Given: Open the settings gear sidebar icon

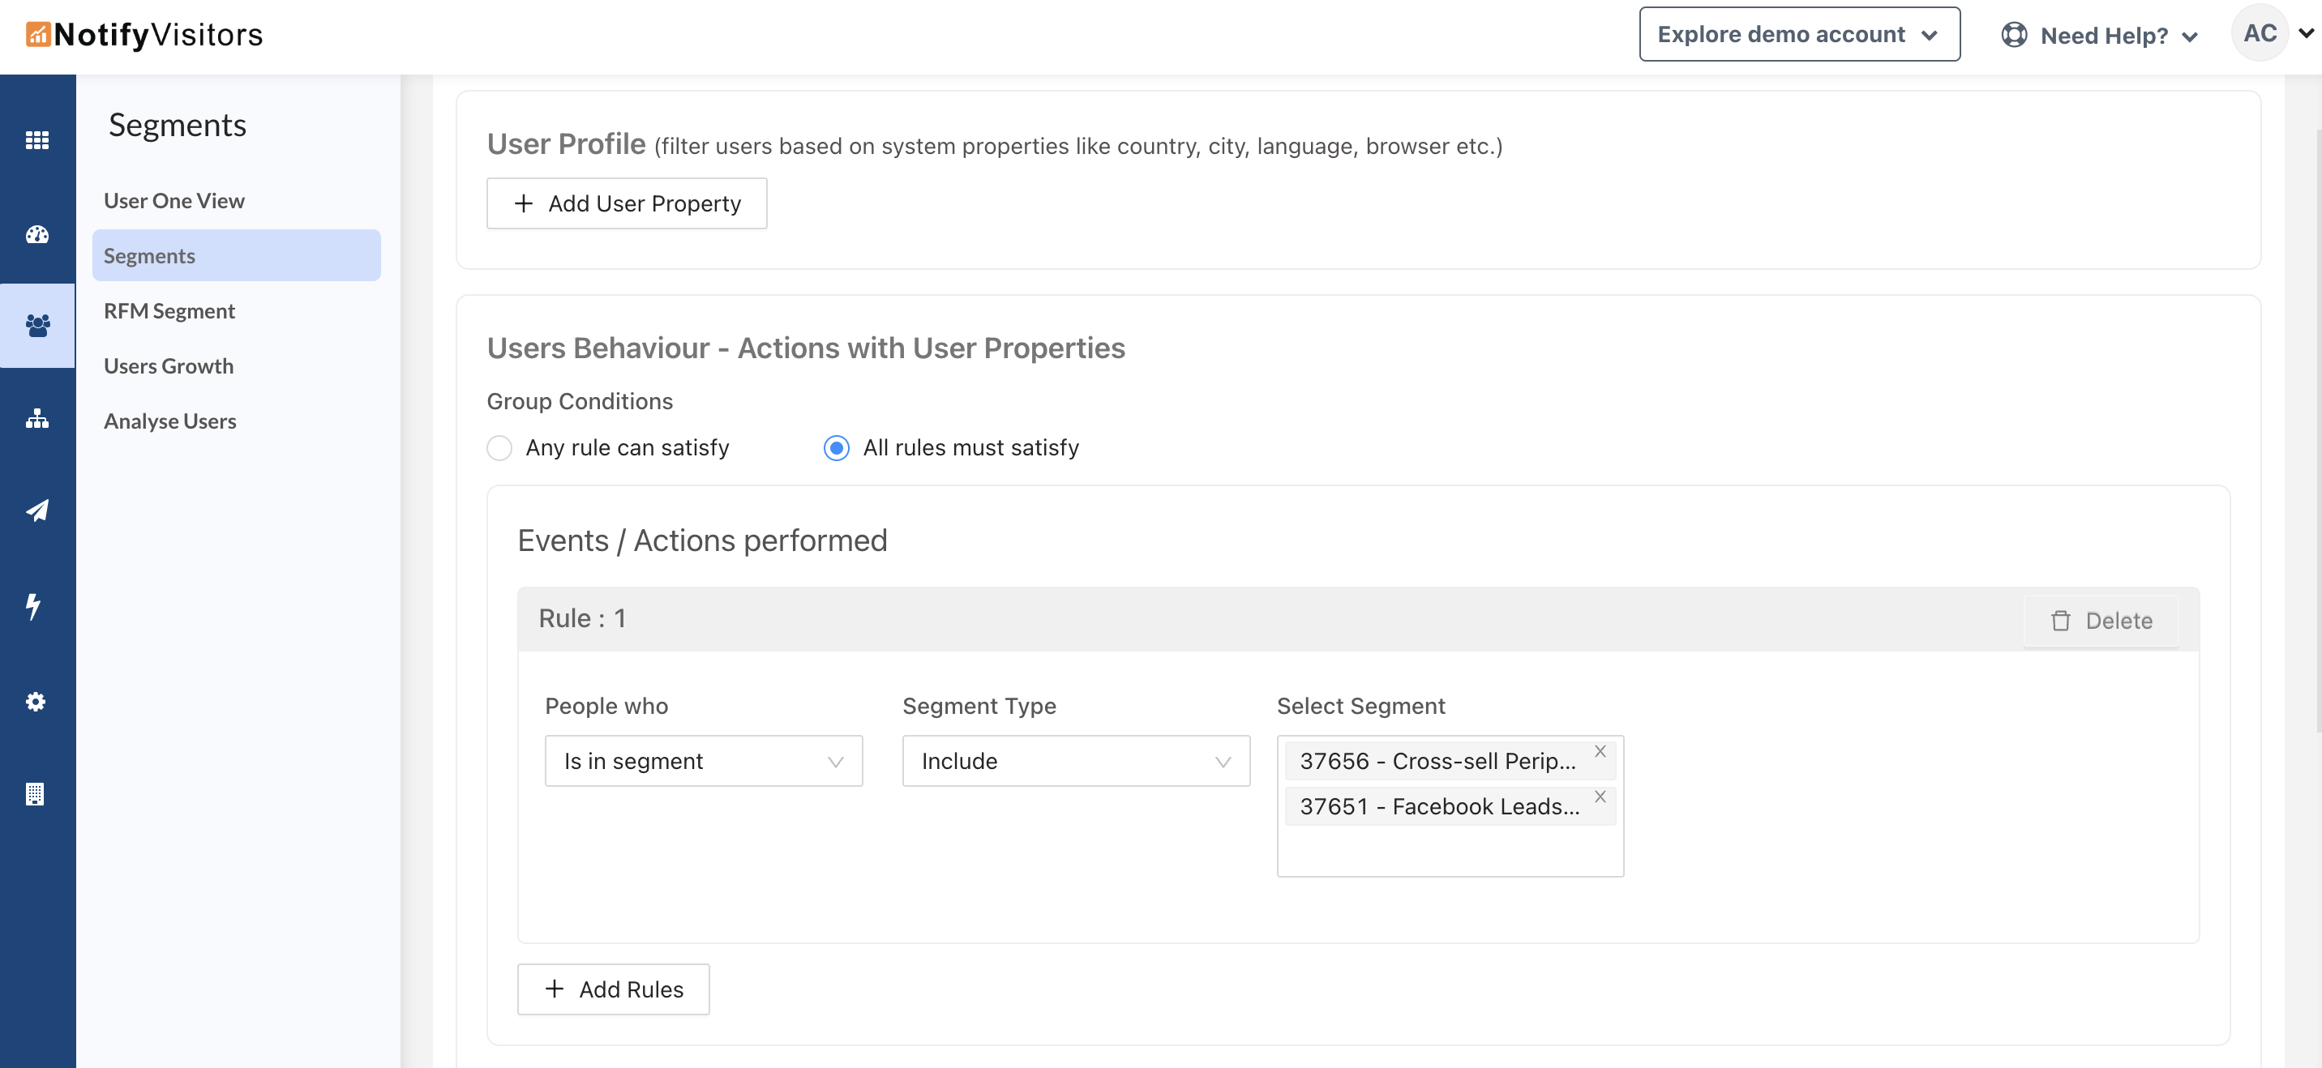Looking at the screenshot, I should point(35,701).
